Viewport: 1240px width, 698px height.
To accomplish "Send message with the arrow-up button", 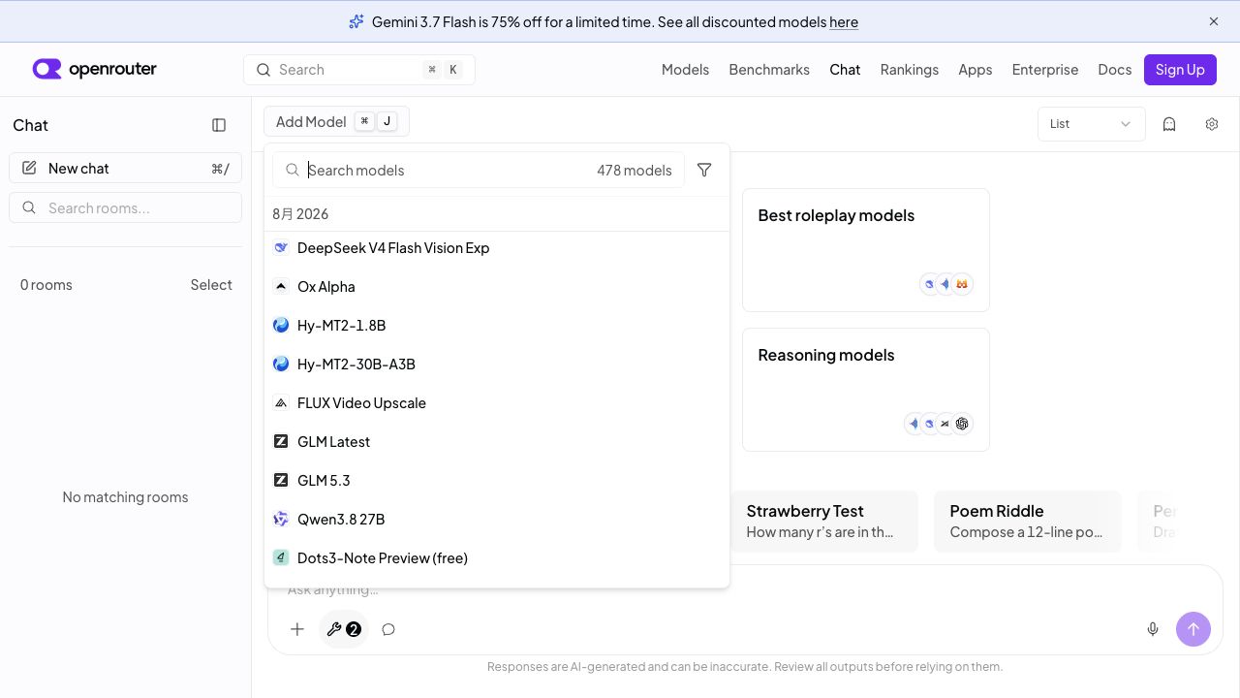I will click(1193, 629).
